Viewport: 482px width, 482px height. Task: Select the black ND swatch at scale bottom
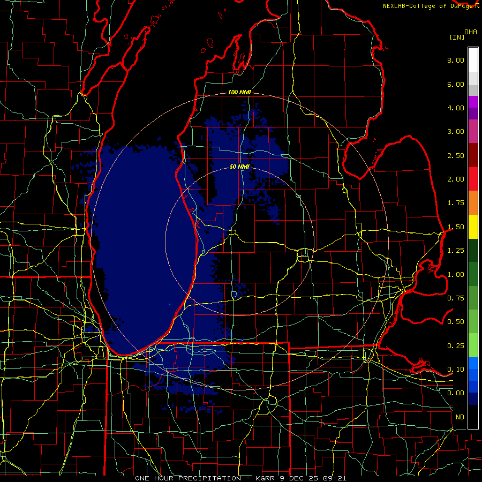point(473,417)
